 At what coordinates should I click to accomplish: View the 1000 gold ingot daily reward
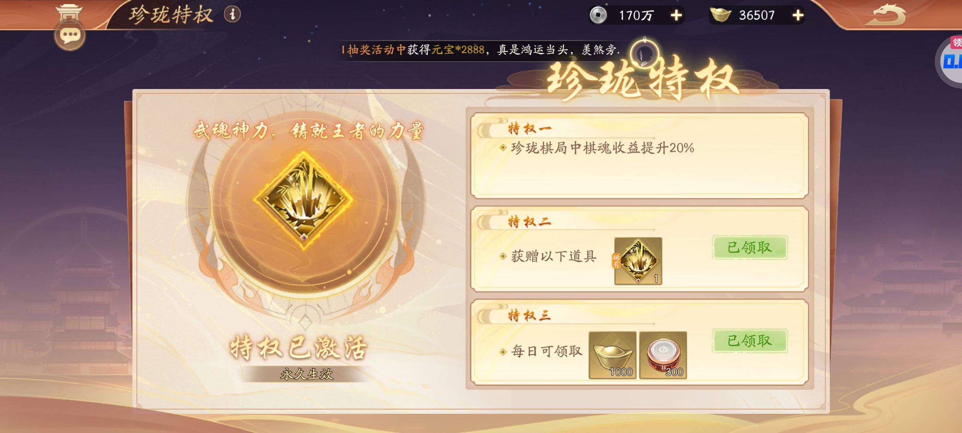pos(613,355)
